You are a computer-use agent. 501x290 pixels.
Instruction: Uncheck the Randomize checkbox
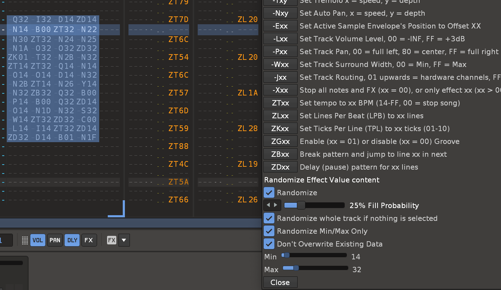(269, 193)
